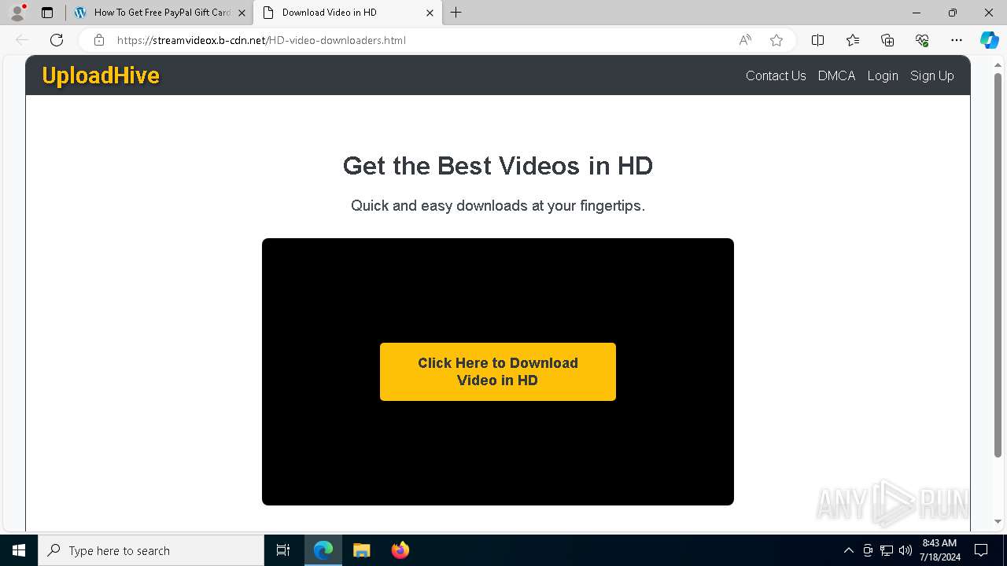Refresh the current page
The image size is (1007, 566).
[57, 40]
